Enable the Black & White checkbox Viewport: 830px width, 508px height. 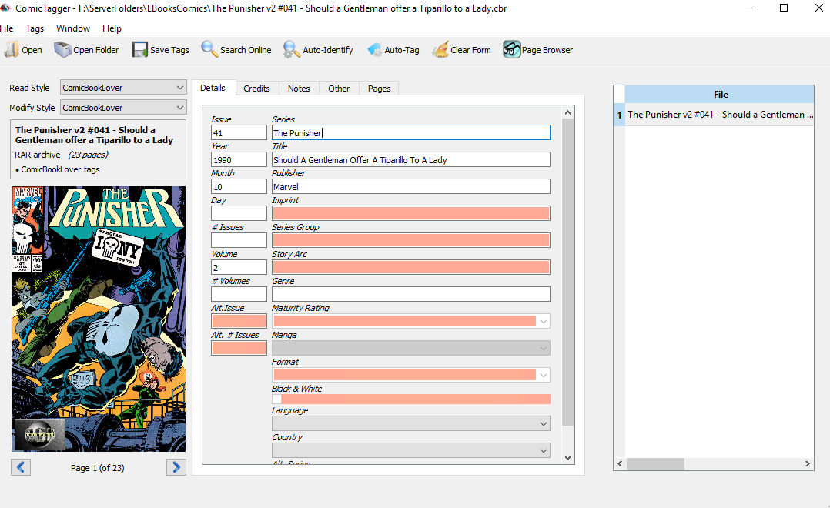click(277, 399)
